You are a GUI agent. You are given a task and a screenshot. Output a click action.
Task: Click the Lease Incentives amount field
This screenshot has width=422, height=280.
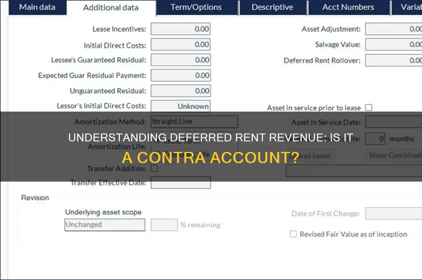click(181, 29)
